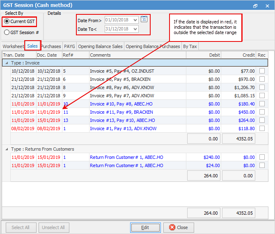Select row 'Invoice #5, Pay #4, OZ.INDUST'
The image size is (275, 234).
[139, 71]
